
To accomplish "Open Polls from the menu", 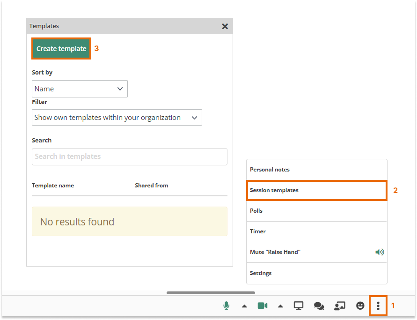I will (317, 211).
